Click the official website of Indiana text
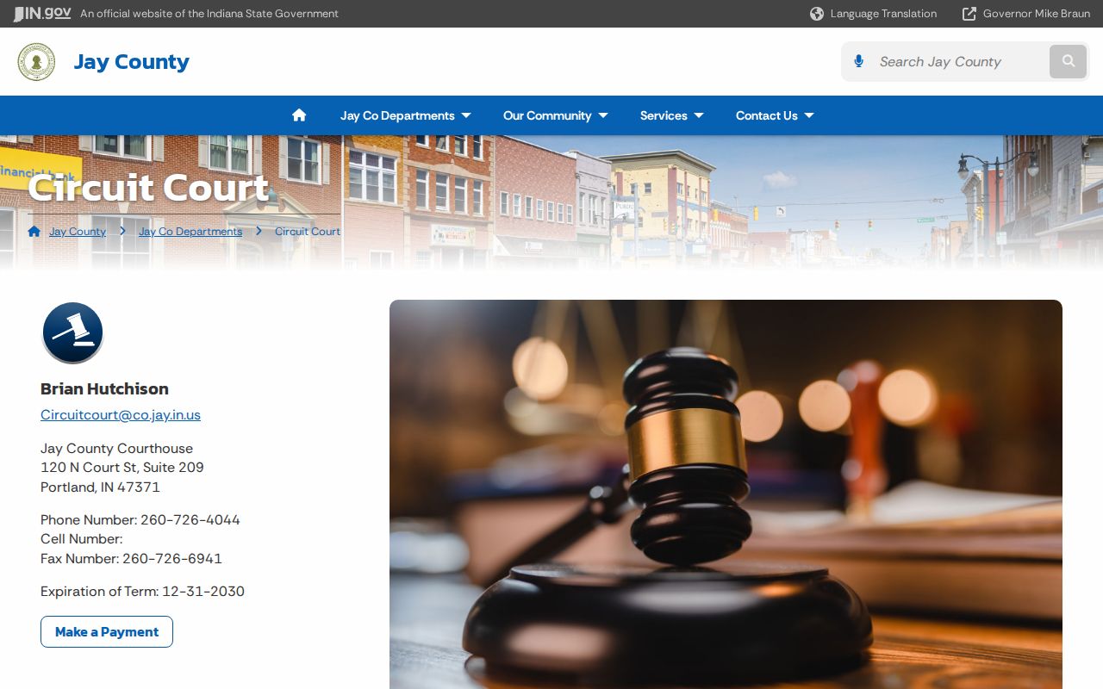 [209, 14]
